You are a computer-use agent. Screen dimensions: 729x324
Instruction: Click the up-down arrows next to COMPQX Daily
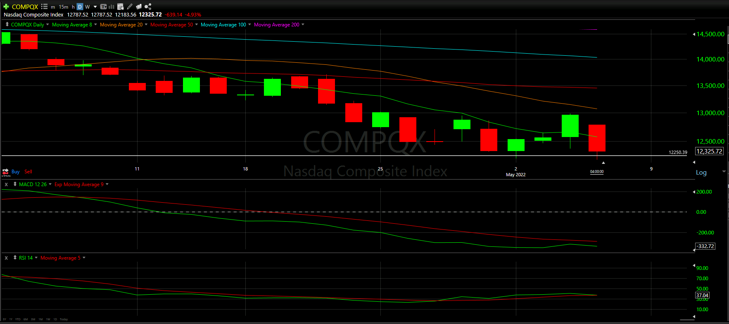(7, 24)
